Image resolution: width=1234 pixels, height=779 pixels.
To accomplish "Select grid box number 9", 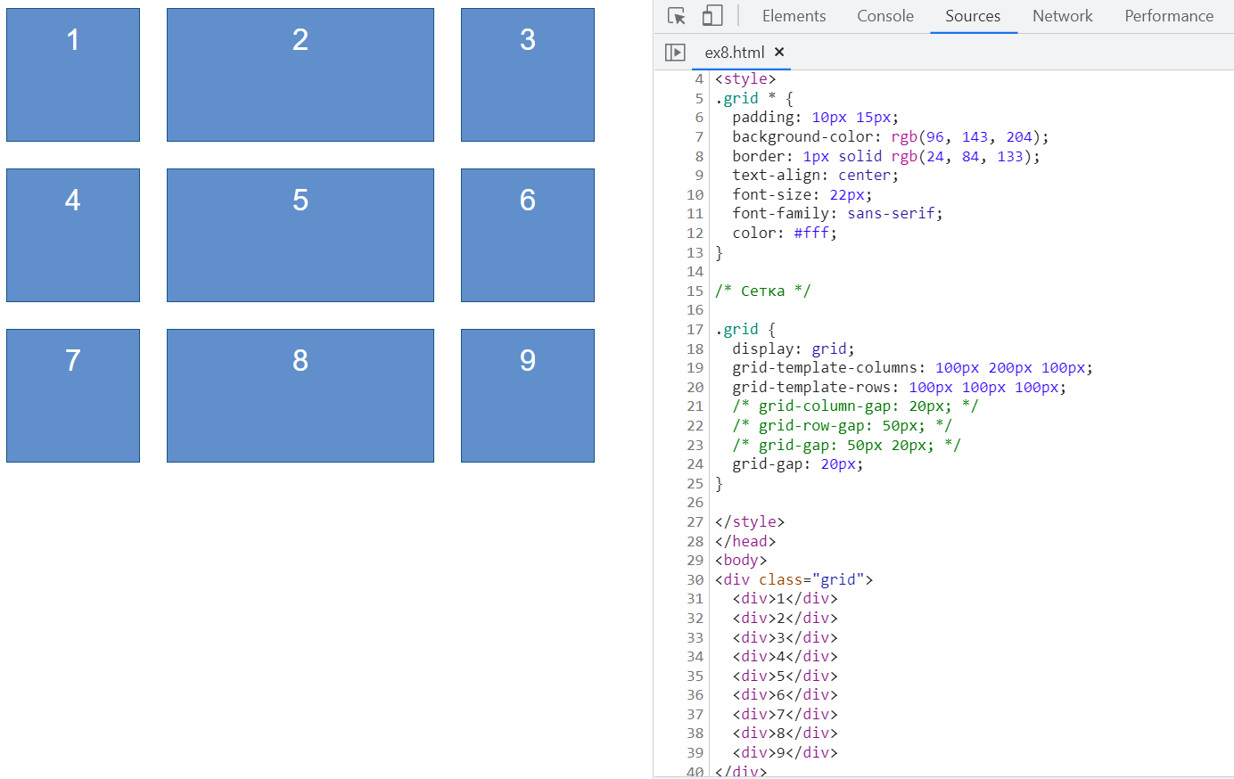I will click(x=528, y=396).
